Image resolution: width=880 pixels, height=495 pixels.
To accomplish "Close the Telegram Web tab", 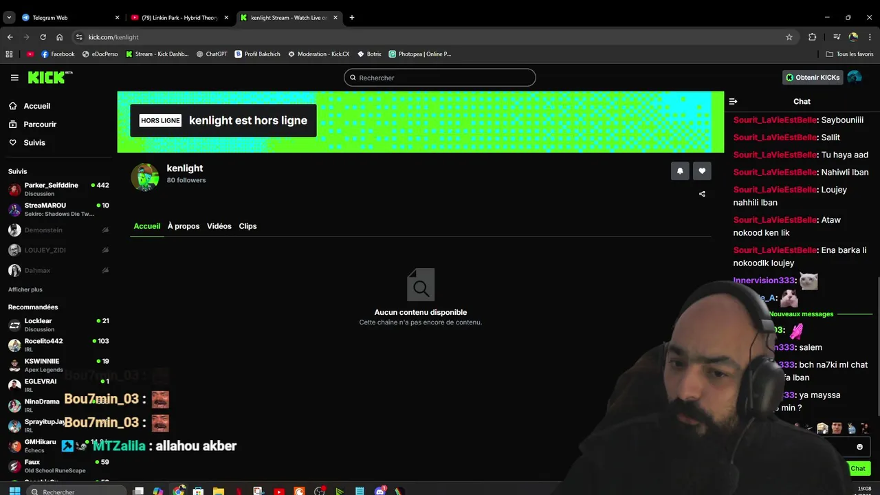I will tap(117, 18).
